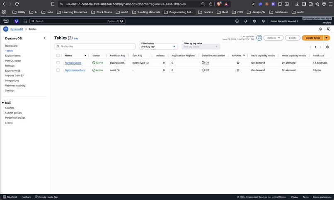Open the browser hamburger menu
Image resolution: width=334 pixels, height=200 pixels.
click(330, 4)
